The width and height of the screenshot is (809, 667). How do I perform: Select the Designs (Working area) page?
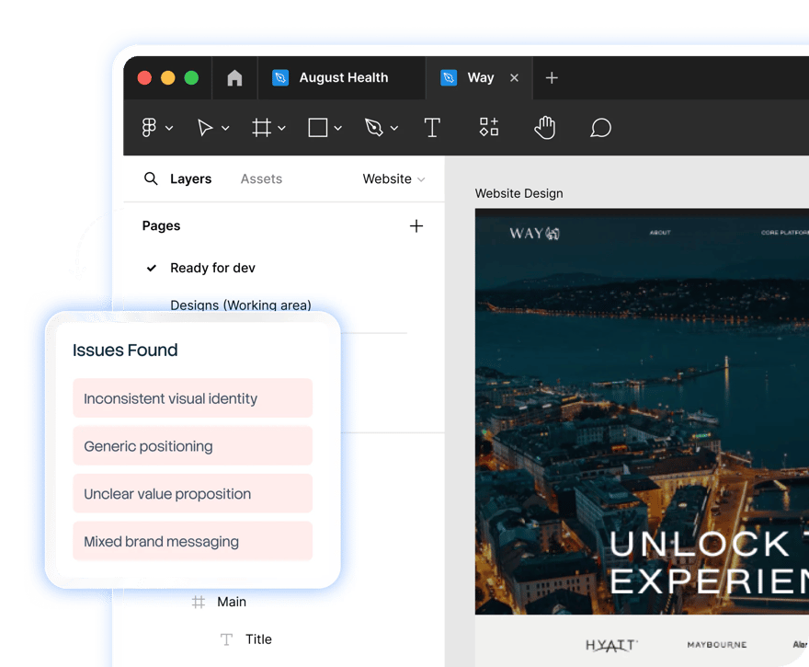[x=241, y=305]
